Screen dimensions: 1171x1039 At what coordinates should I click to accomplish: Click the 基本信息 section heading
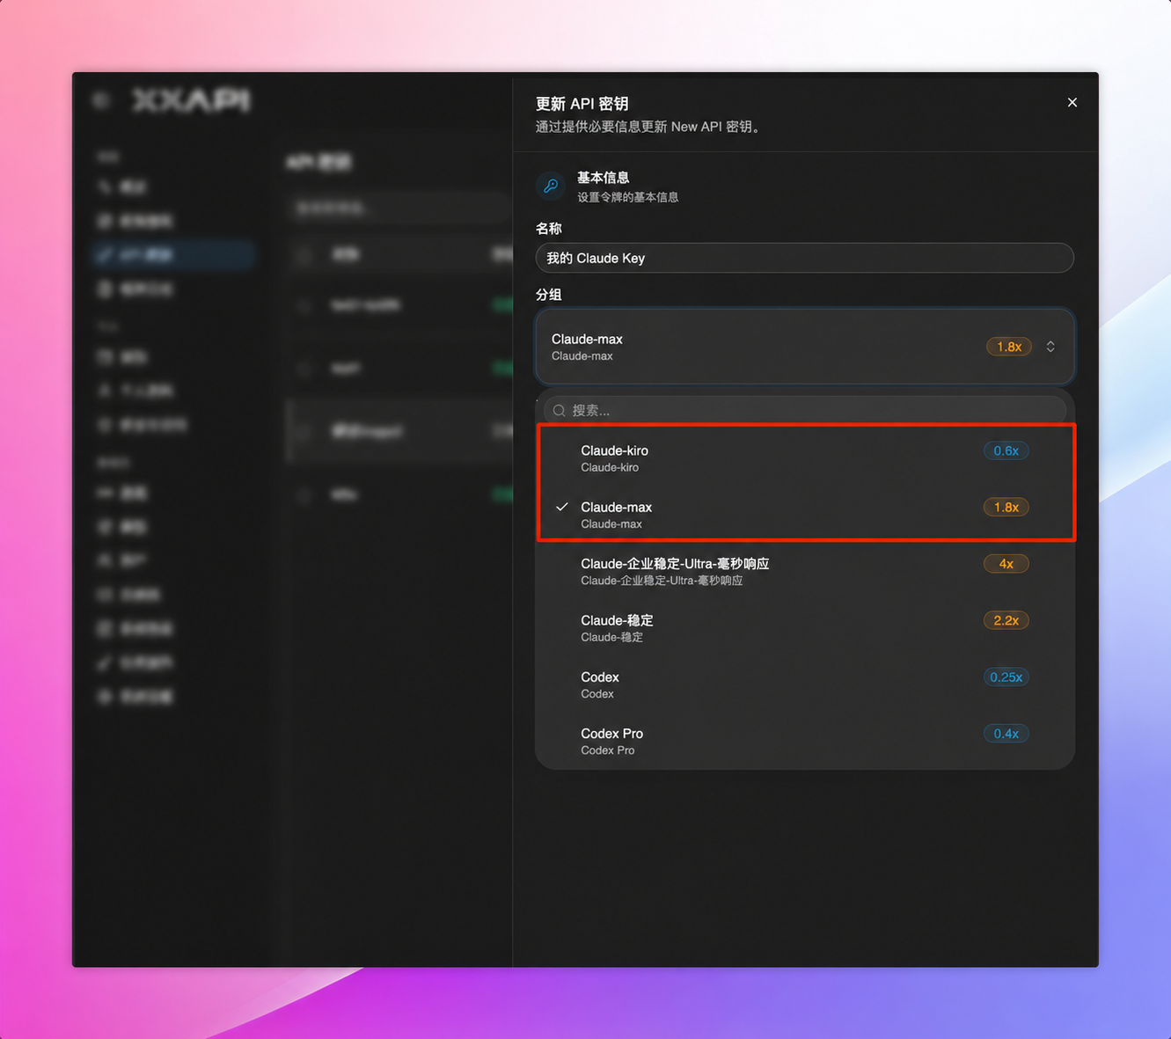point(603,178)
